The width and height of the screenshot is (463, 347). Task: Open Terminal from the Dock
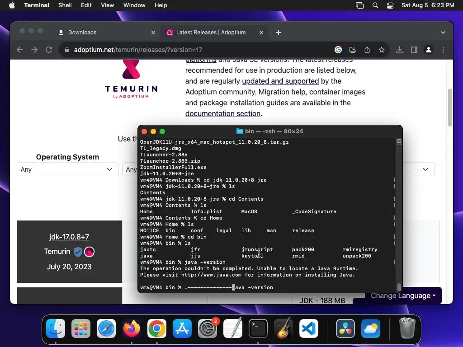(x=258, y=328)
